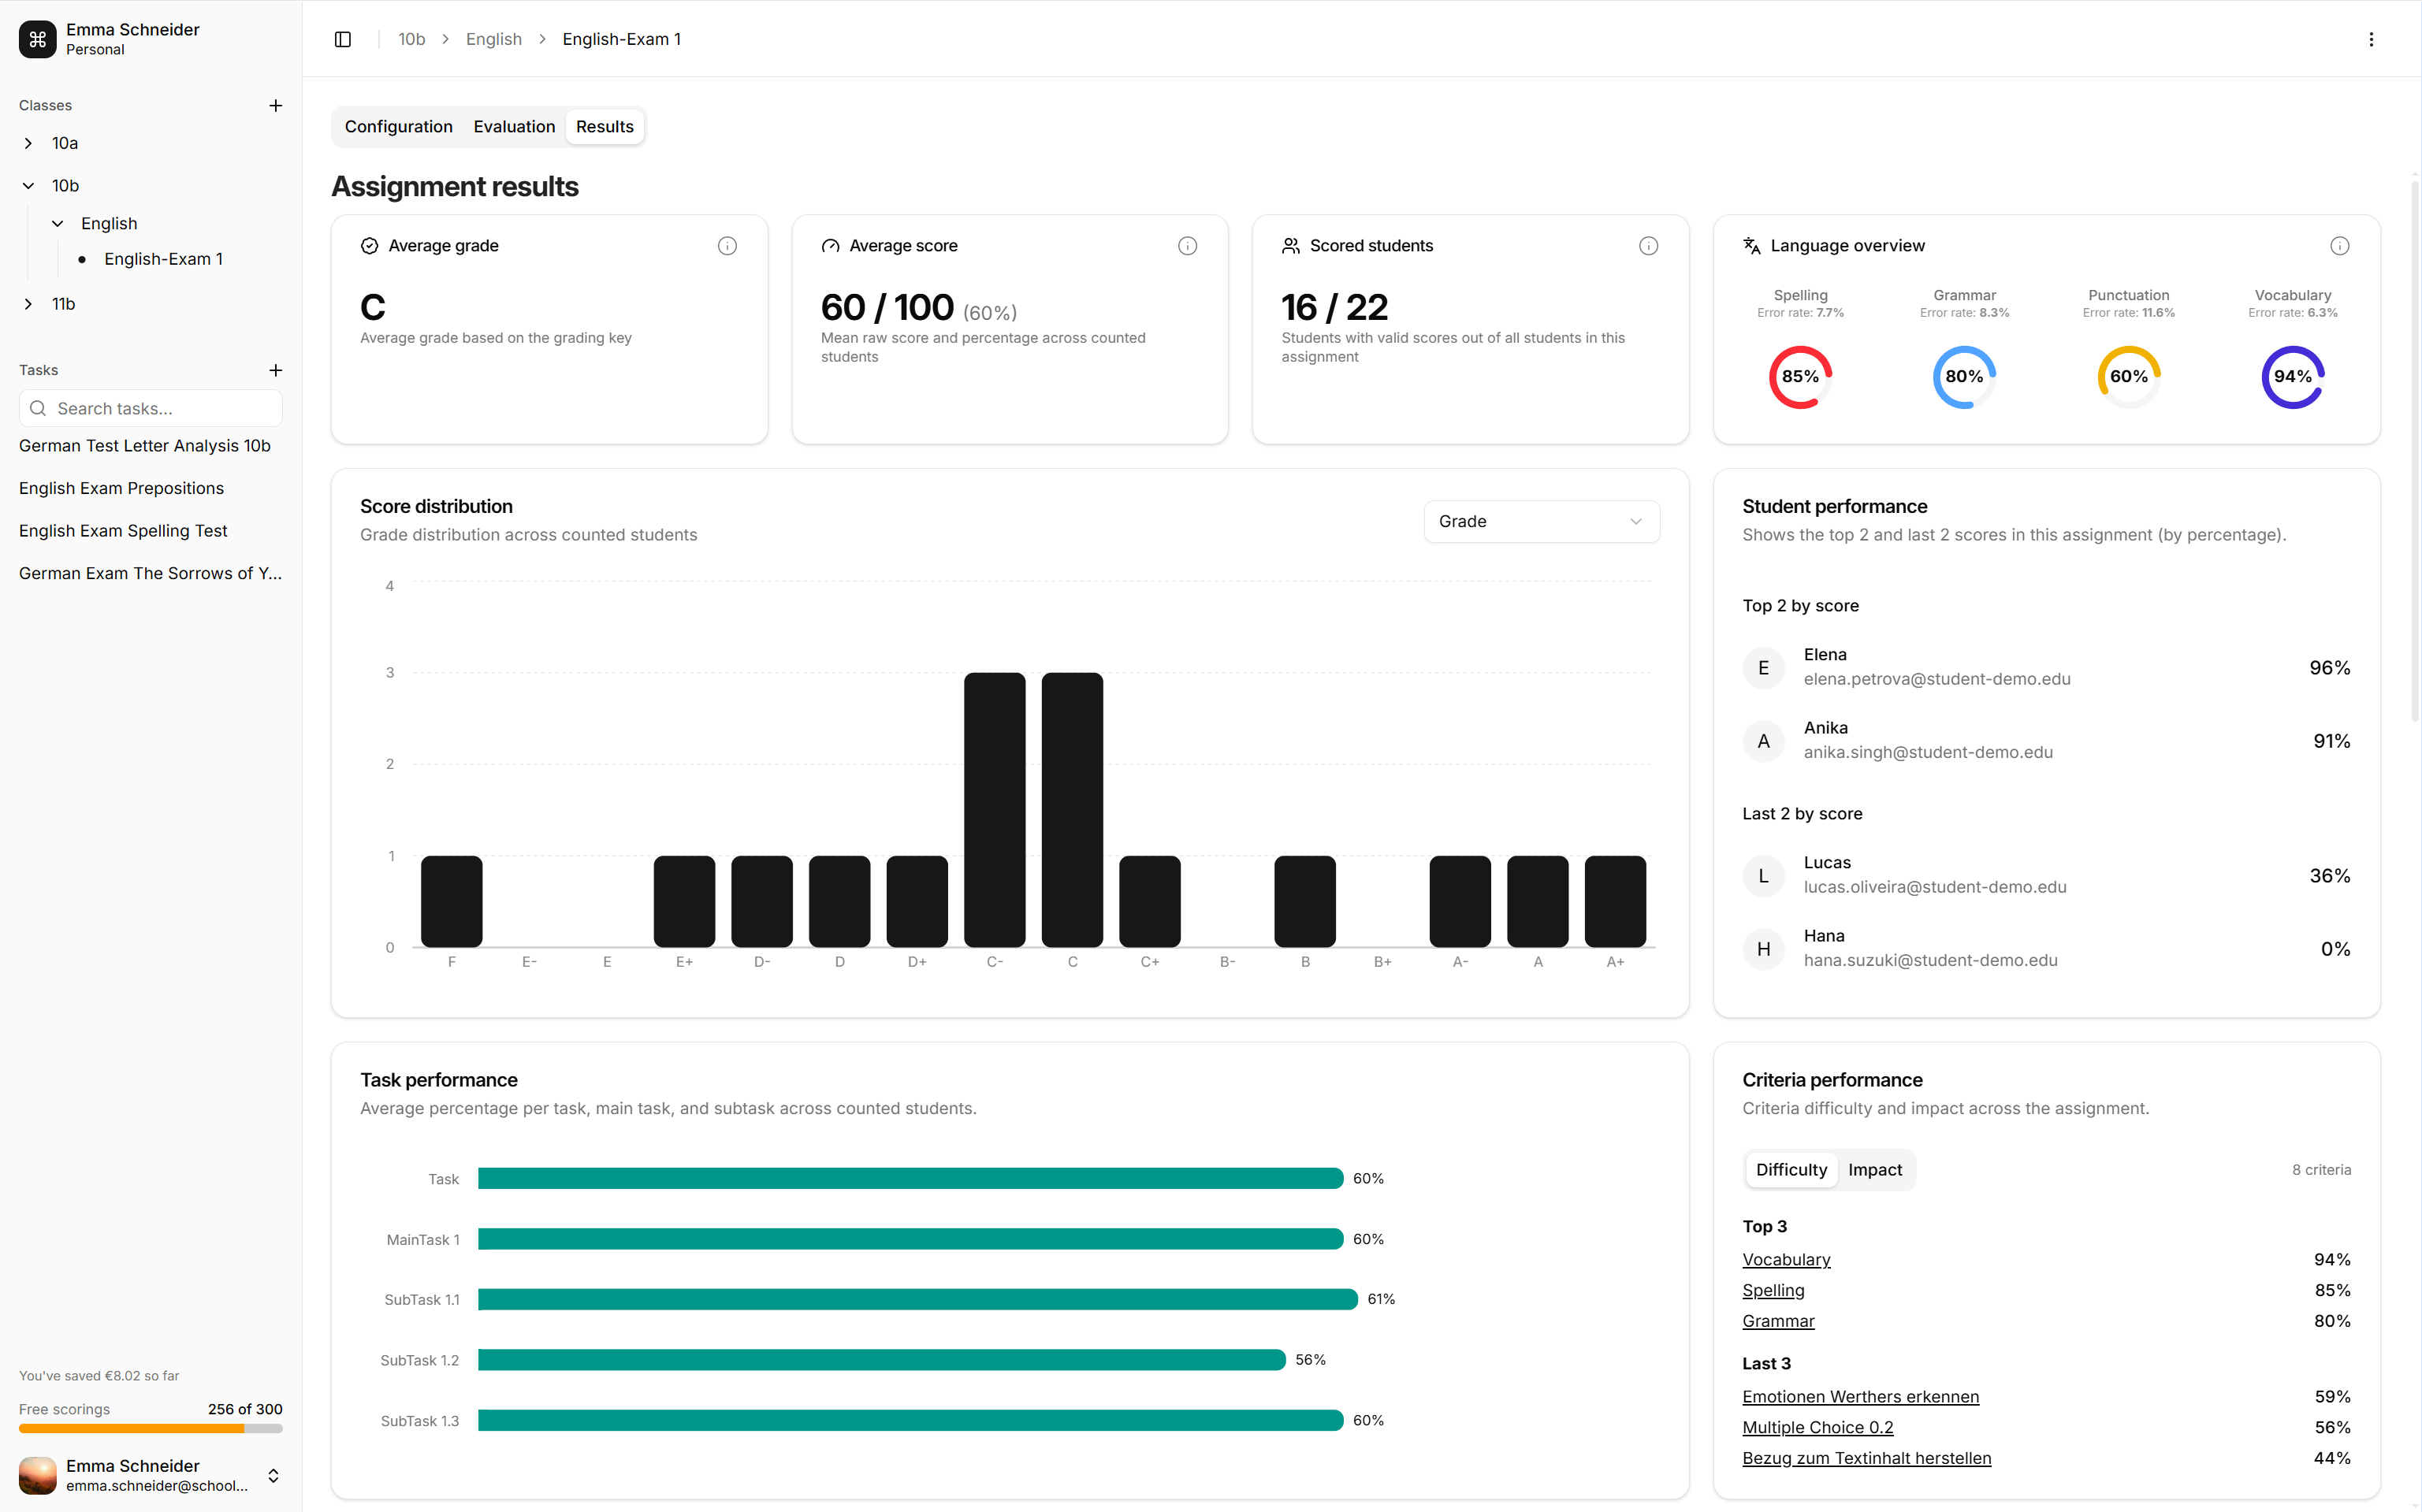
Task: Open the Vocabulary criteria link
Action: [x=1786, y=1259]
